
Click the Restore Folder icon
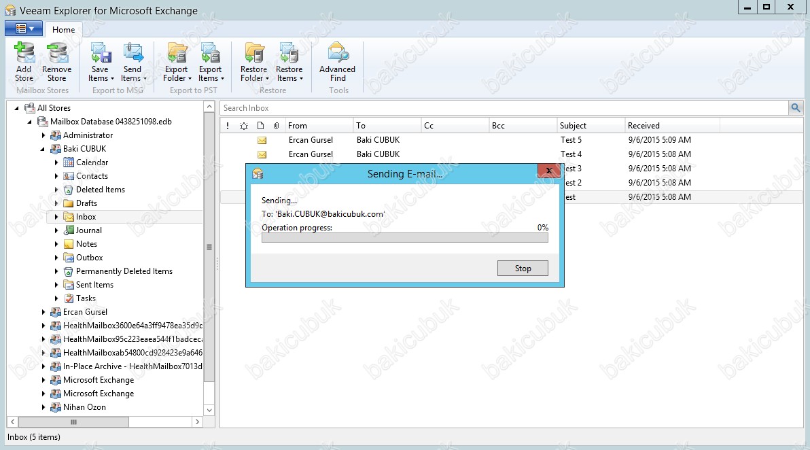pos(254,53)
